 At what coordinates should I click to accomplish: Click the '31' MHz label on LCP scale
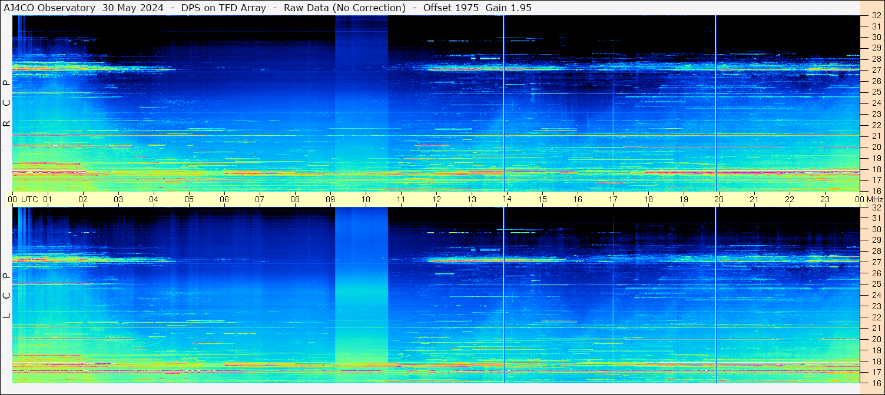click(x=876, y=218)
